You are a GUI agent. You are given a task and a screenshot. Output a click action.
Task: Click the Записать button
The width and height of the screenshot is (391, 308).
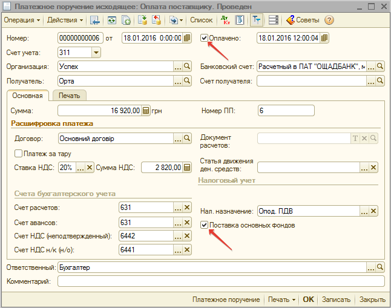[x=336, y=300]
